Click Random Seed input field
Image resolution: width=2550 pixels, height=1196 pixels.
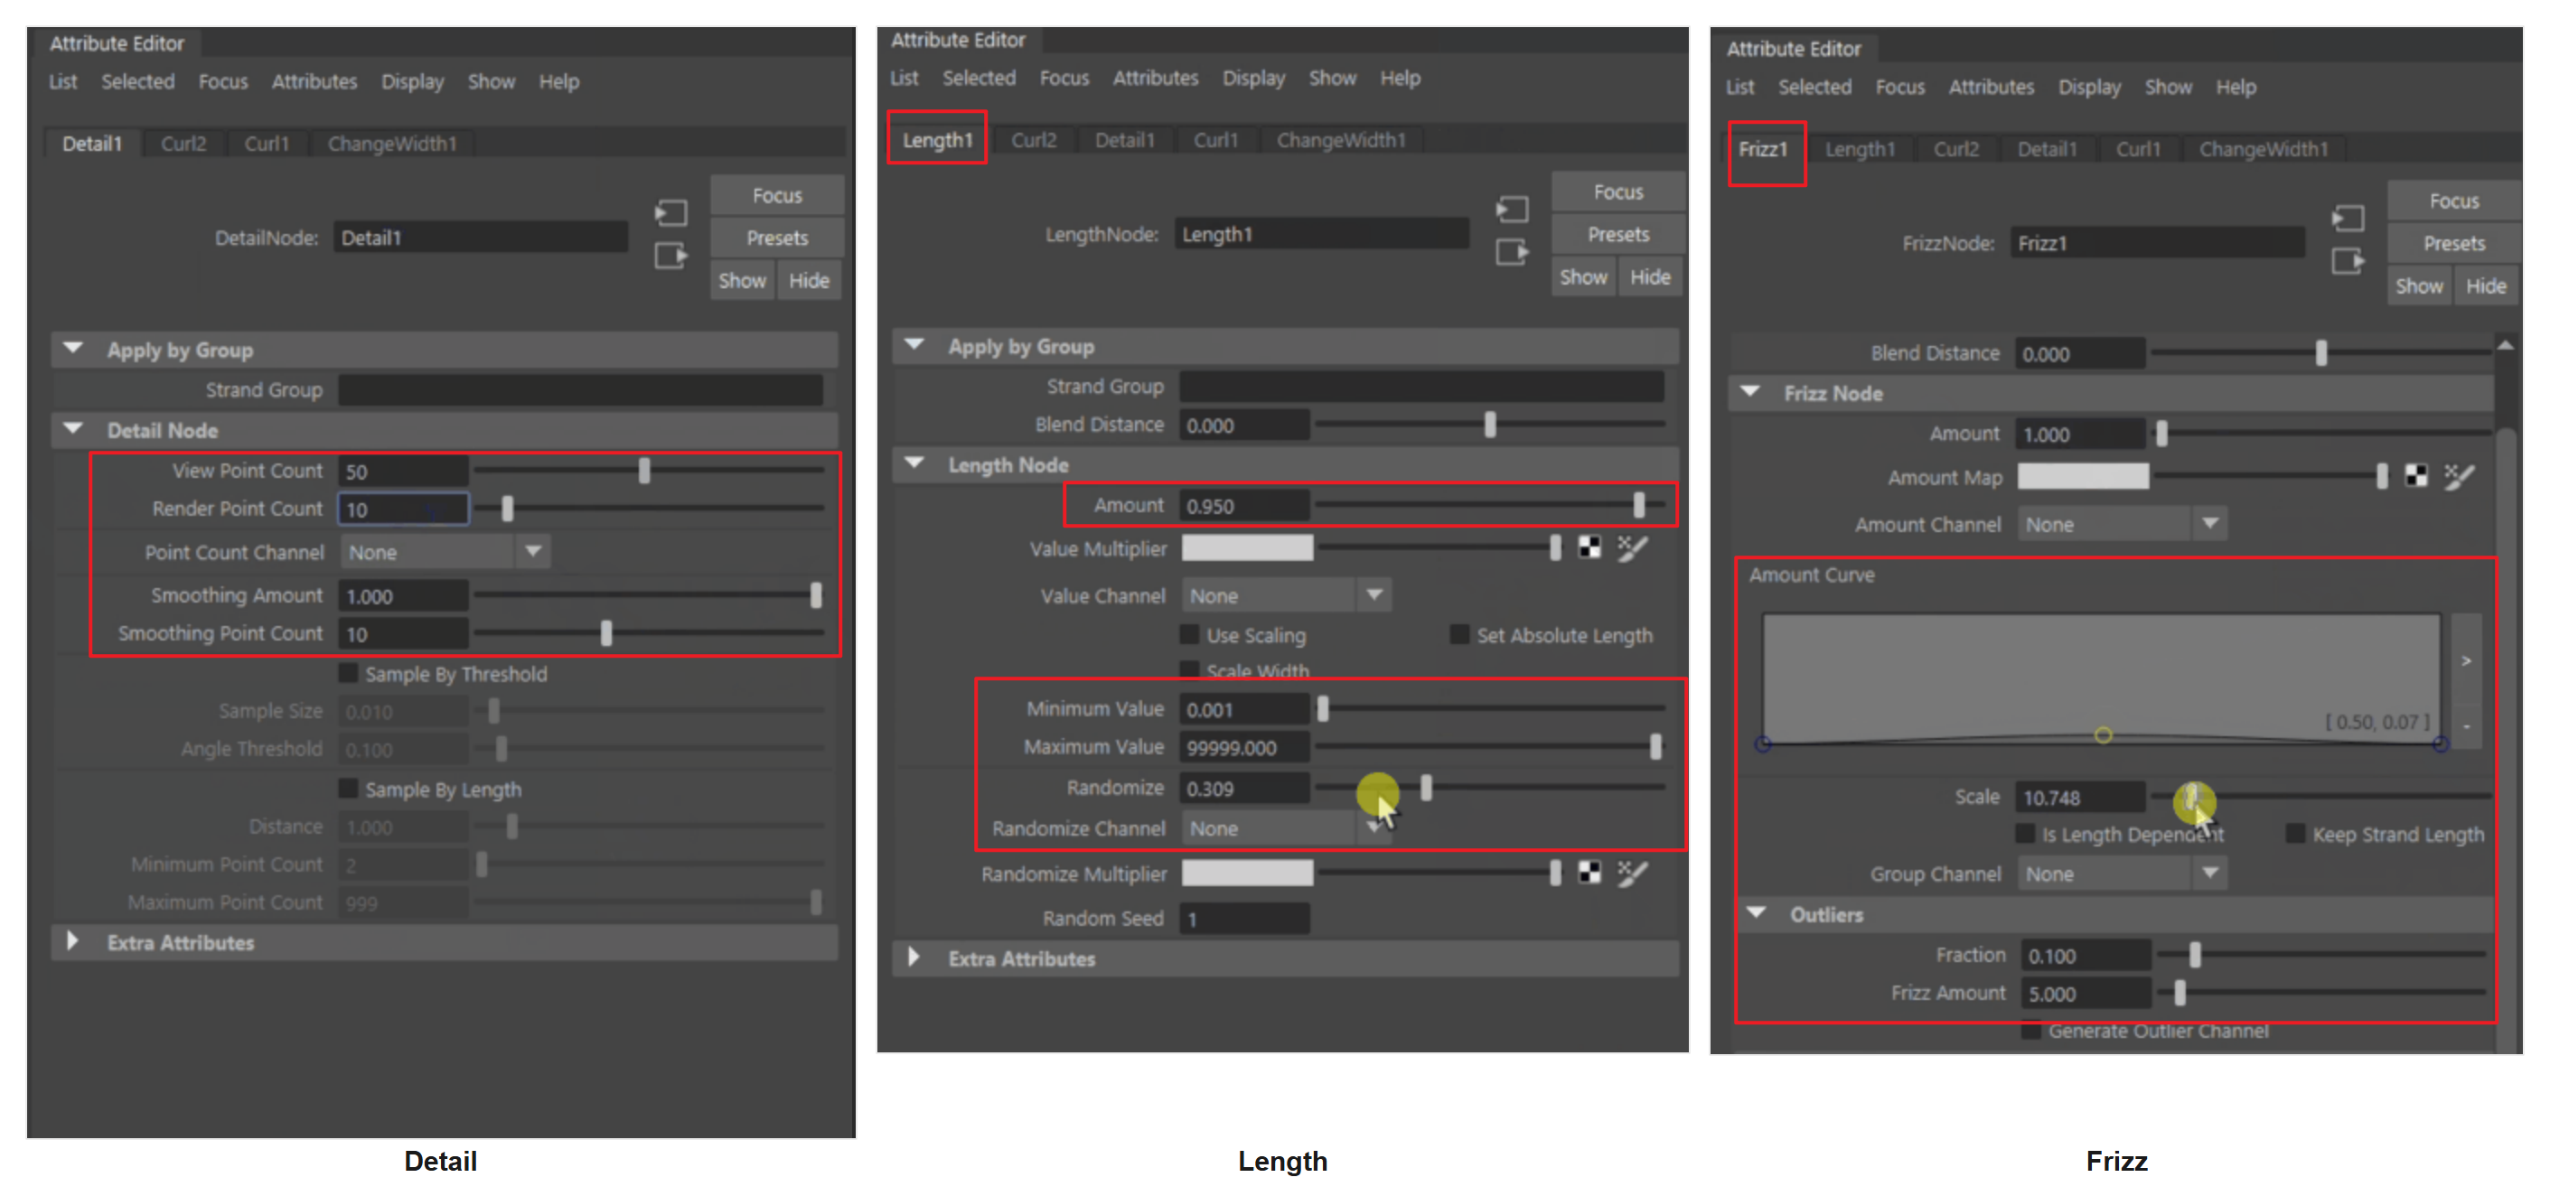tap(1245, 918)
